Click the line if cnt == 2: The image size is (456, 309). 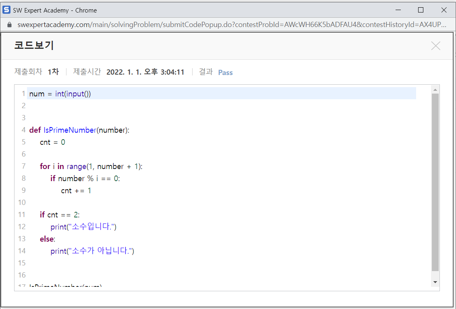pos(60,215)
